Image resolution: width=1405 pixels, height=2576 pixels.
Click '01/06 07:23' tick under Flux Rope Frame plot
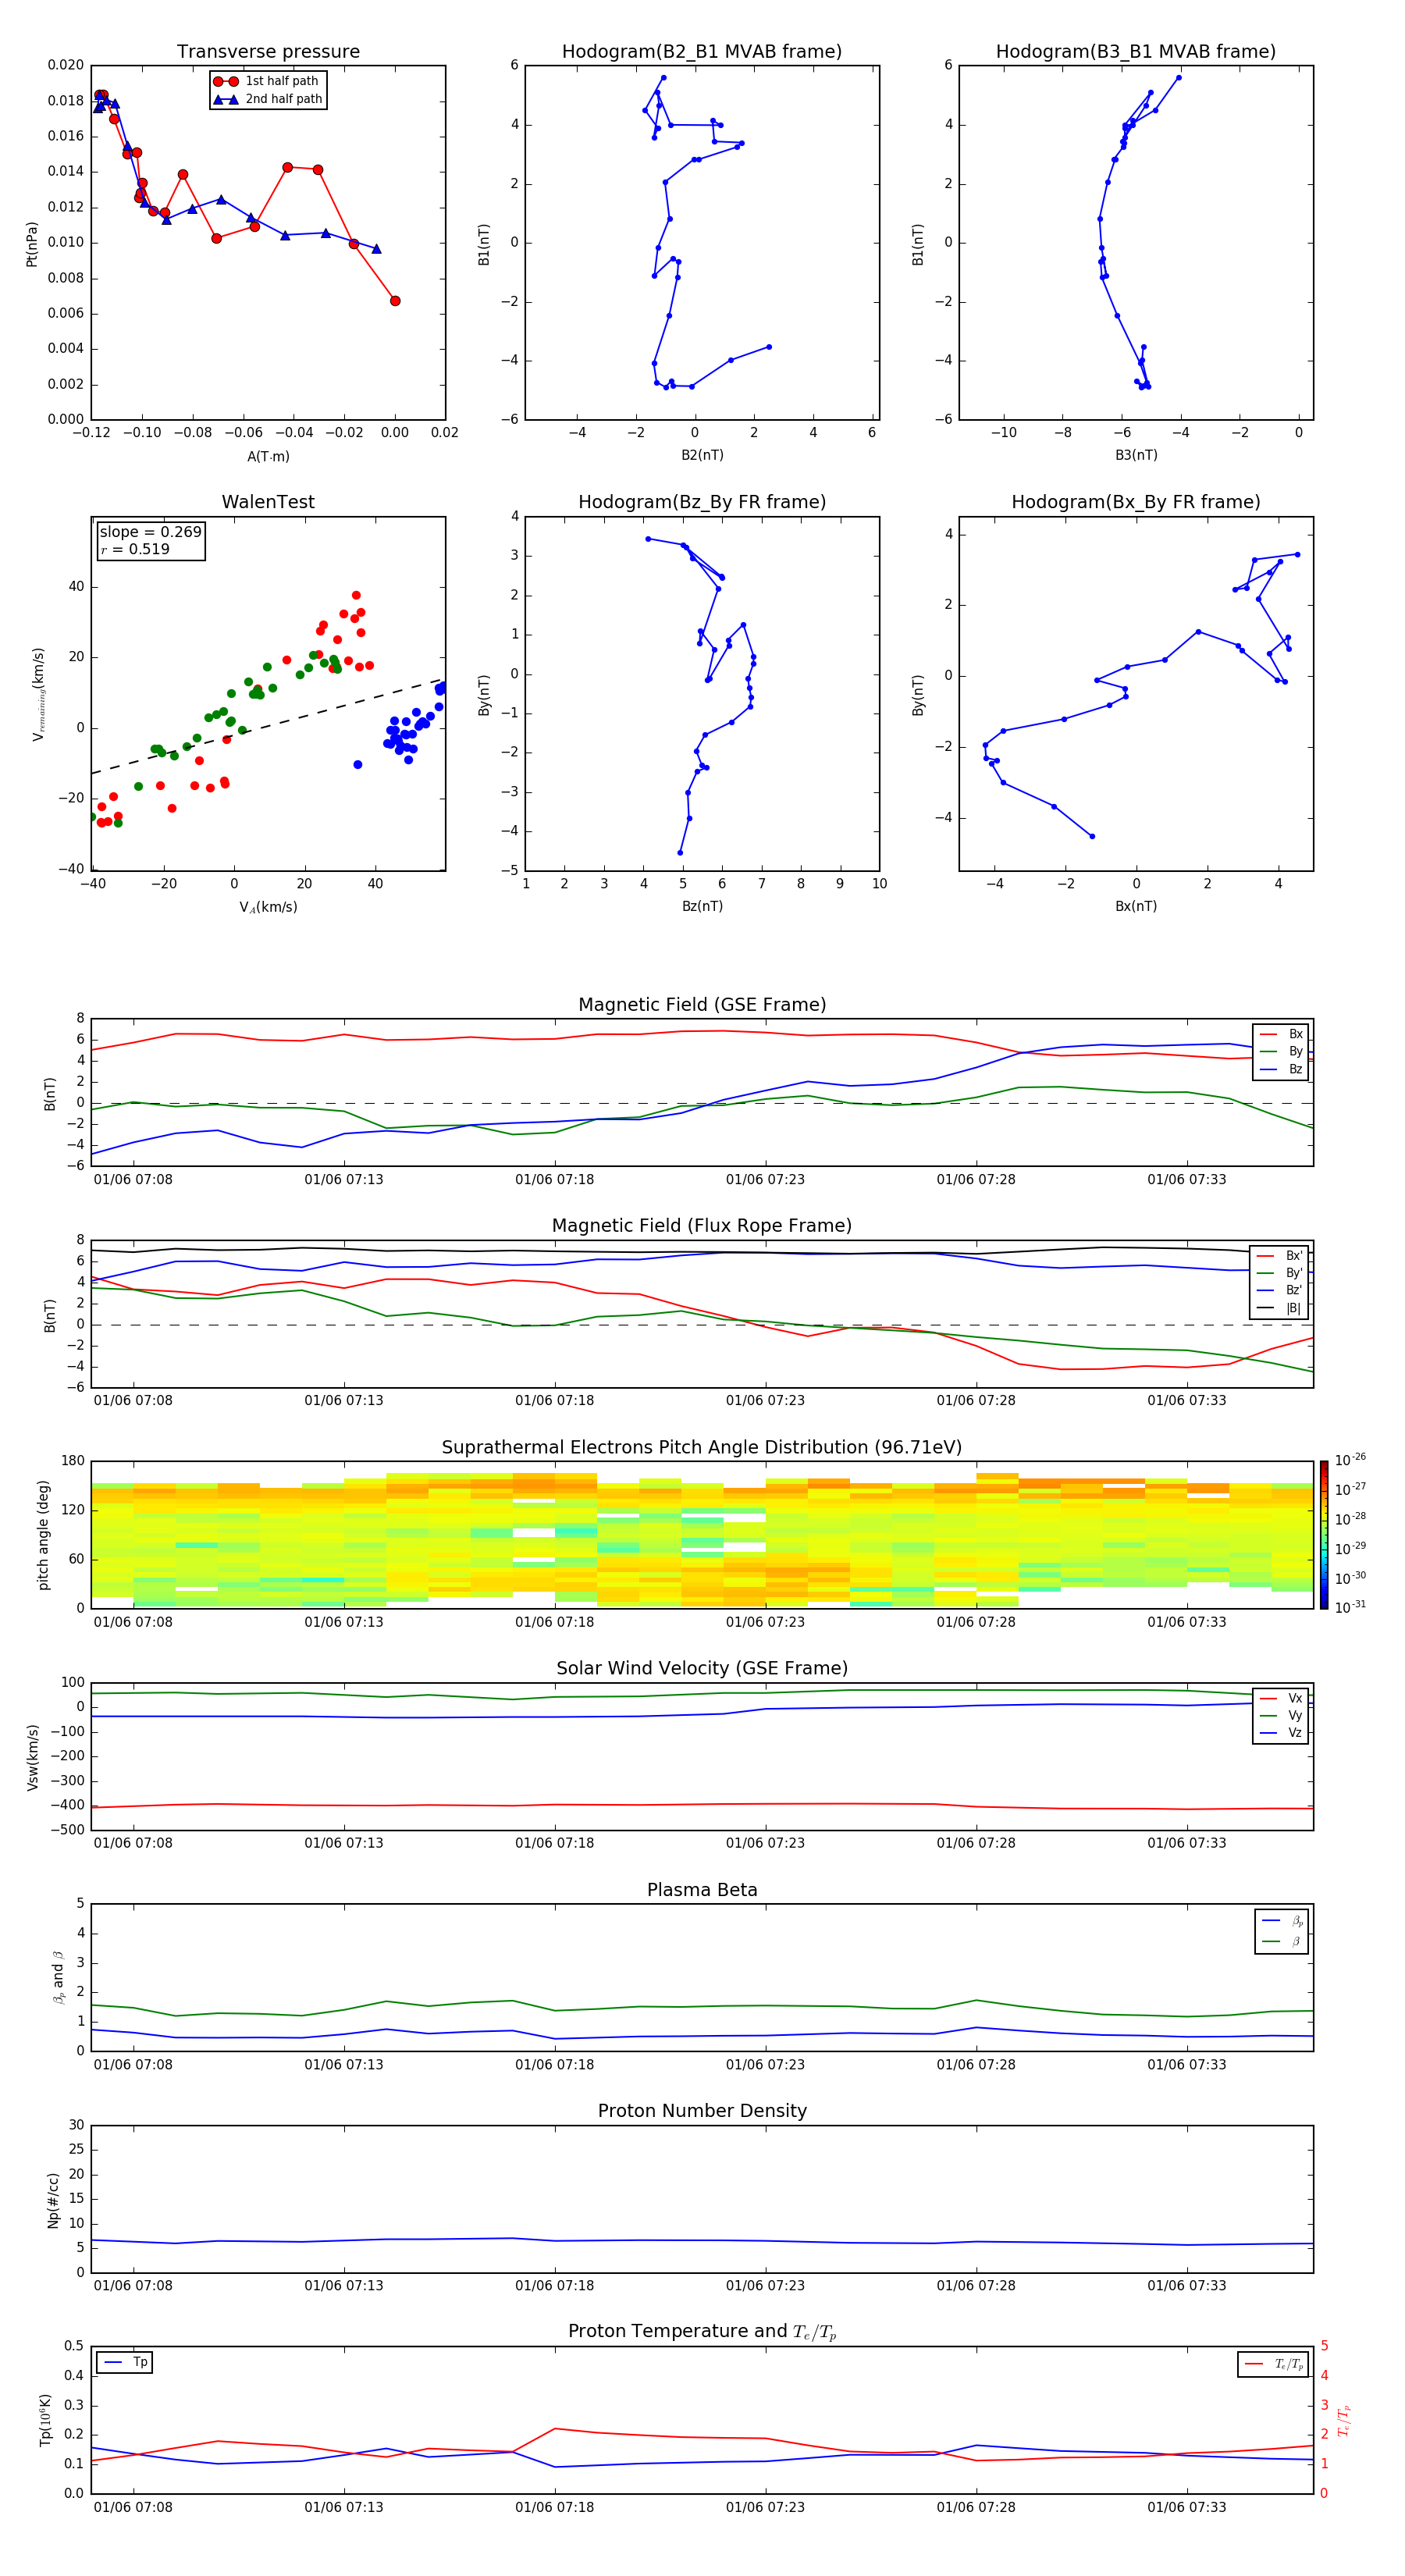(765, 1400)
